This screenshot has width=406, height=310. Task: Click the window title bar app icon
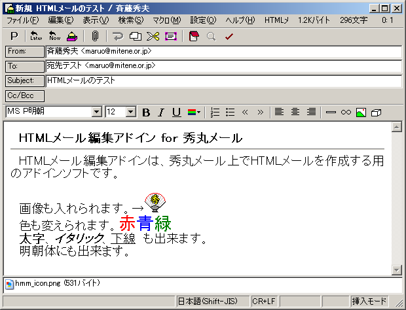tap(9, 9)
